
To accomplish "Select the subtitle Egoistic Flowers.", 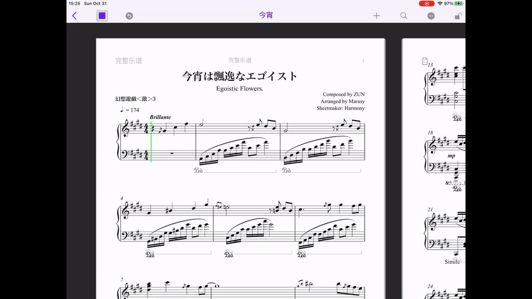I will pyautogui.click(x=239, y=89).
